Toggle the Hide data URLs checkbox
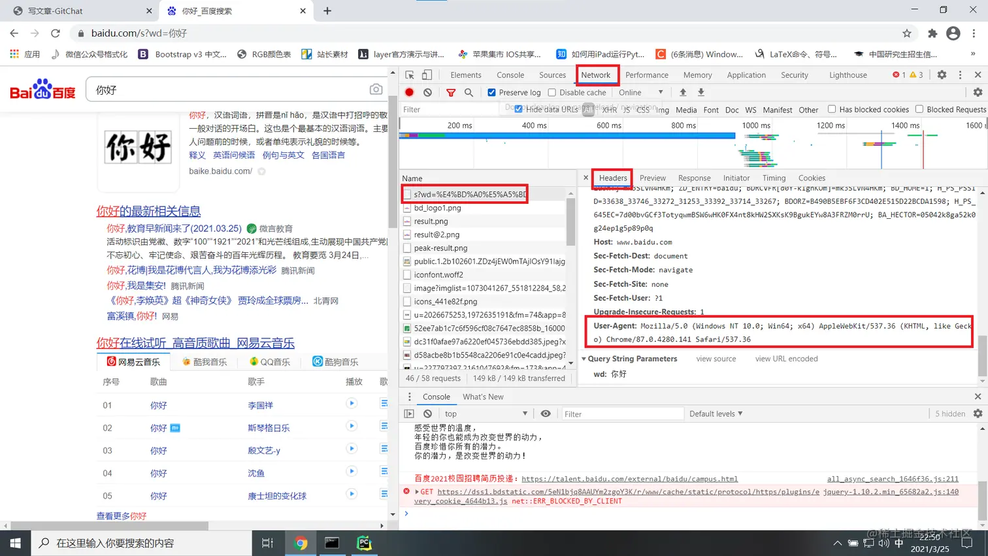This screenshot has height=556, width=988. [519, 109]
